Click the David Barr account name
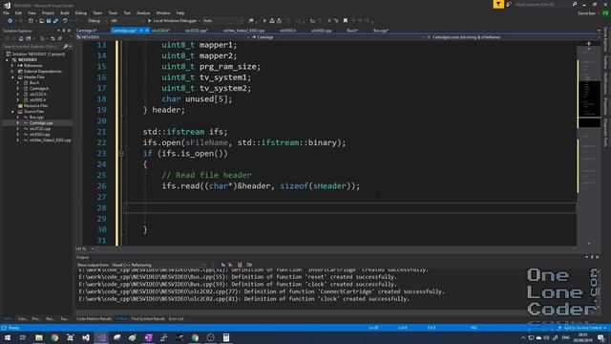 (587, 12)
